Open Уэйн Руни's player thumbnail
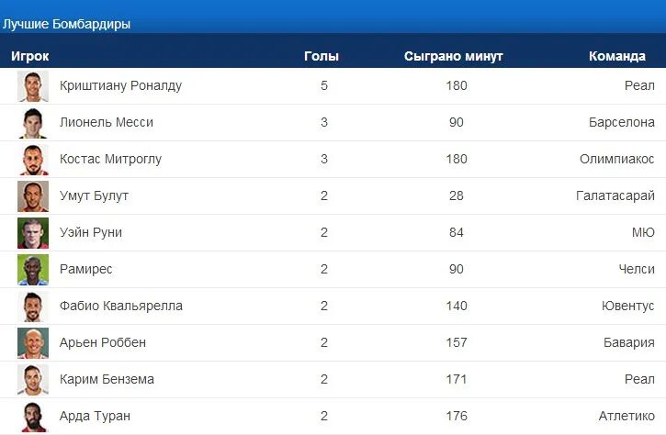The image size is (666, 435). point(33,233)
